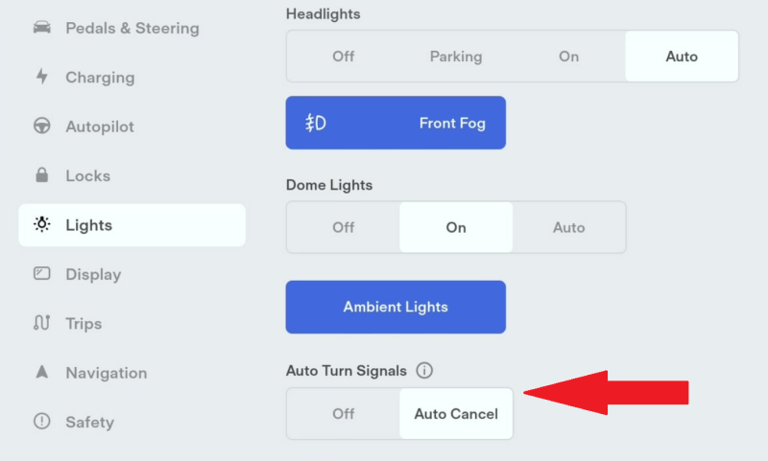Switch Headlights to On

click(568, 57)
